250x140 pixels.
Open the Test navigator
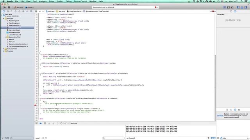click(x=20, y=11)
